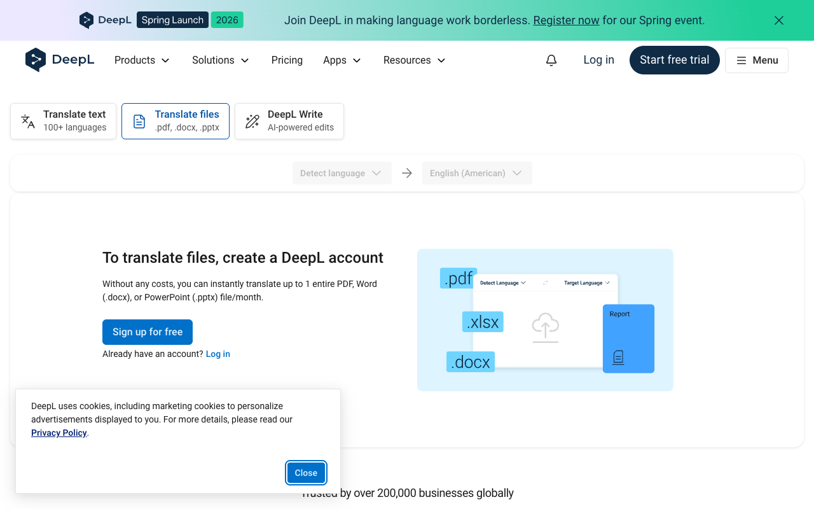Click the arrow between language selectors
814x509 pixels.
coord(406,172)
